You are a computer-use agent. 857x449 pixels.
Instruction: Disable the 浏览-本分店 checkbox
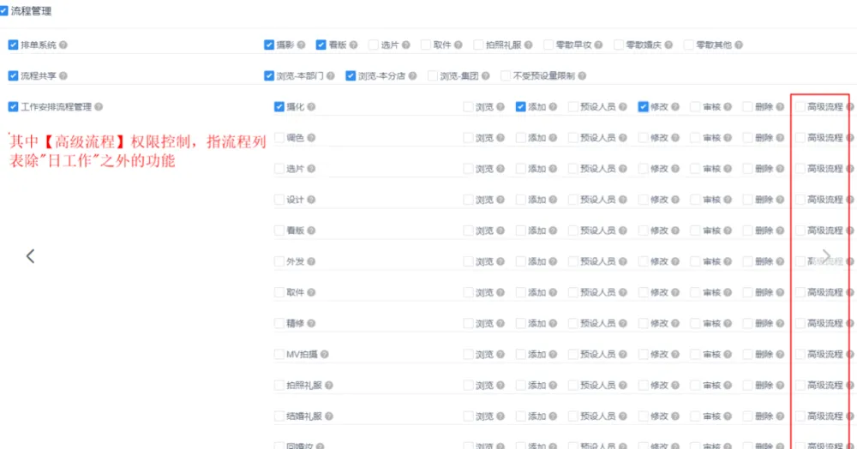coord(351,76)
